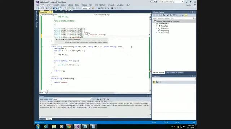Click the wrench Properties icon in Solution Explorer toolbar
Image resolution: width=231 pixels, height=129 pixels.
[183, 15]
